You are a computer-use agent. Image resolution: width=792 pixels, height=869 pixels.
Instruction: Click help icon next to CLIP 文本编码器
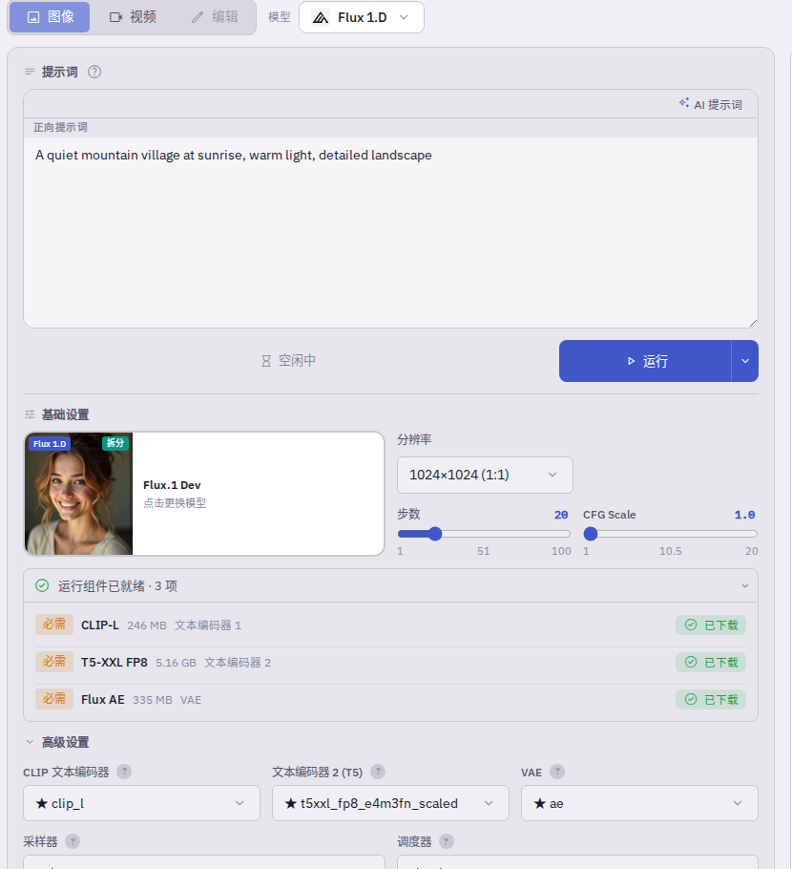(x=124, y=772)
